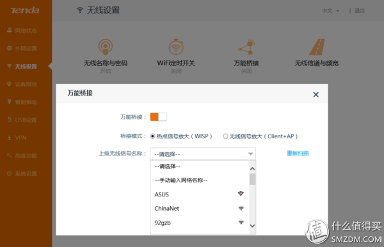Select 无线信号放大 (Client+AP) radio button
Screen dimensions: 384x247
click(225, 136)
